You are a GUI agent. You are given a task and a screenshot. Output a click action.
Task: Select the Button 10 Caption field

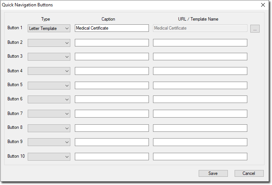(111, 157)
